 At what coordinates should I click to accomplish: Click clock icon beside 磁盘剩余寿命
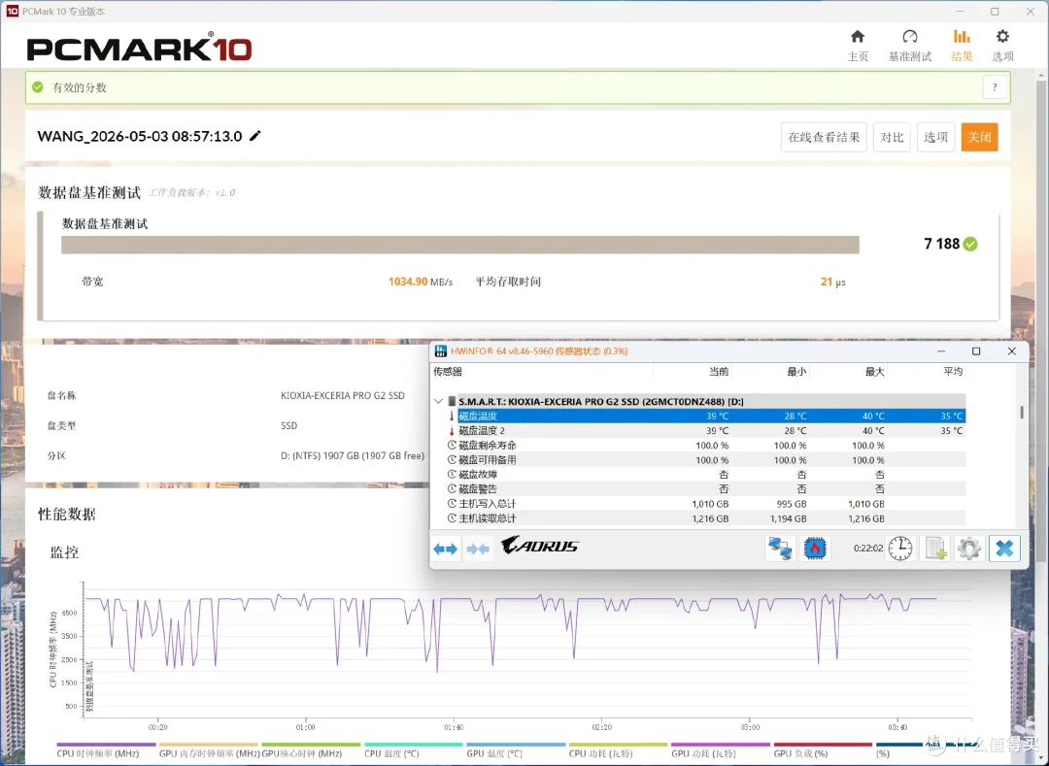click(x=452, y=446)
